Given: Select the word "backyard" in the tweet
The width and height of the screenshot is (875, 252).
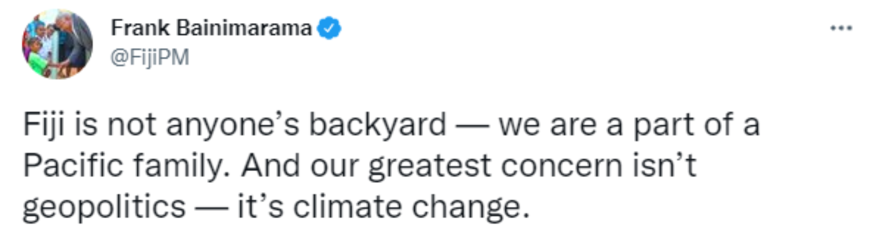Looking at the screenshot, I should coord(377,124).
